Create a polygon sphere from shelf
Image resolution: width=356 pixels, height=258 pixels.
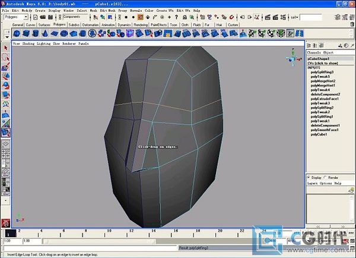point(17,34)
